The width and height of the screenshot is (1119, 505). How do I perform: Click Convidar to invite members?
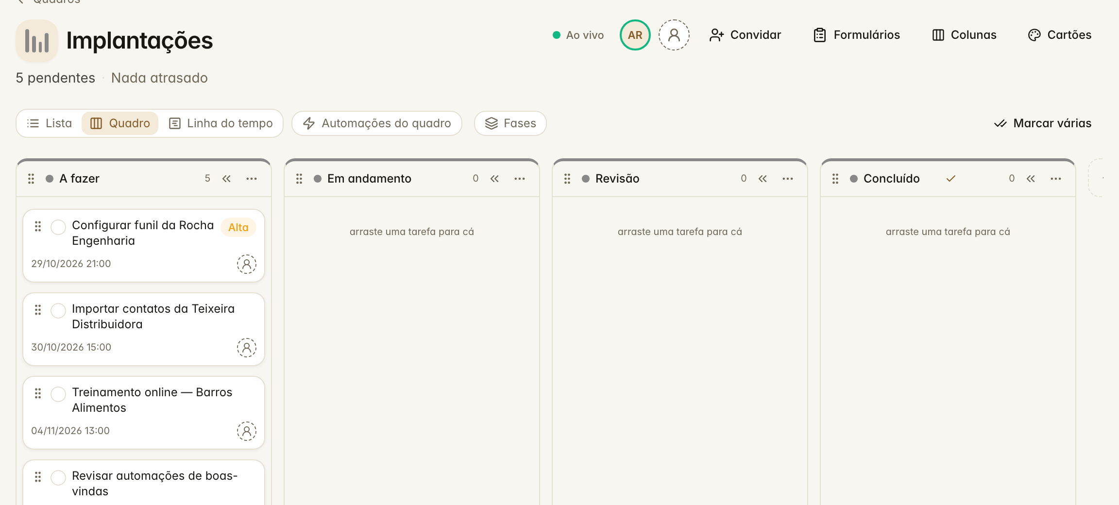click(745, 35)
